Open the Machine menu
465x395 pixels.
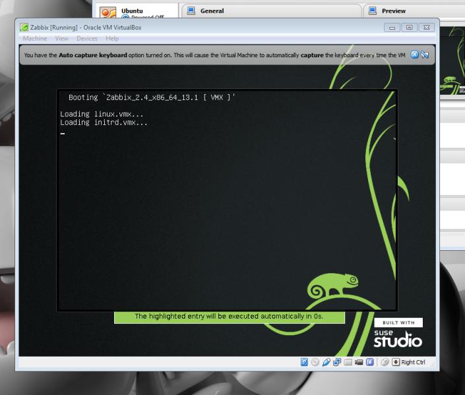[x=35, y=38]
